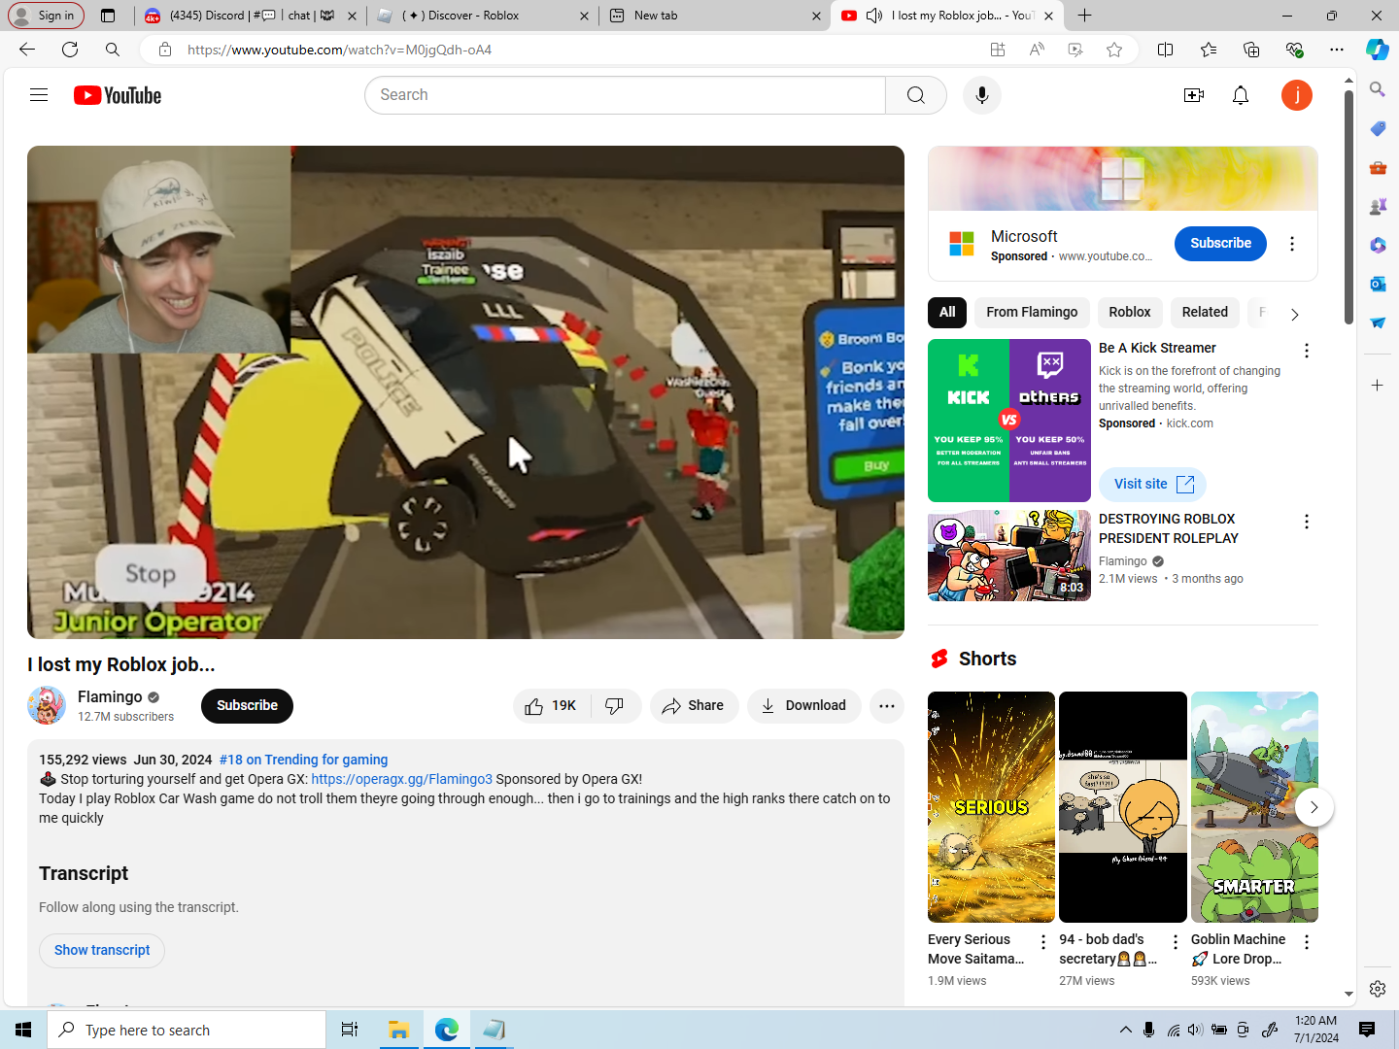Screen dimensions: 1399x1049
Task: Open the YouTube guide hamburger menu
Action: 39,95
